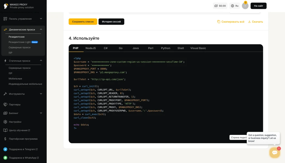Click external link icon next to Центр обучения
Screen dimensions: 285x163
[29, 130]
